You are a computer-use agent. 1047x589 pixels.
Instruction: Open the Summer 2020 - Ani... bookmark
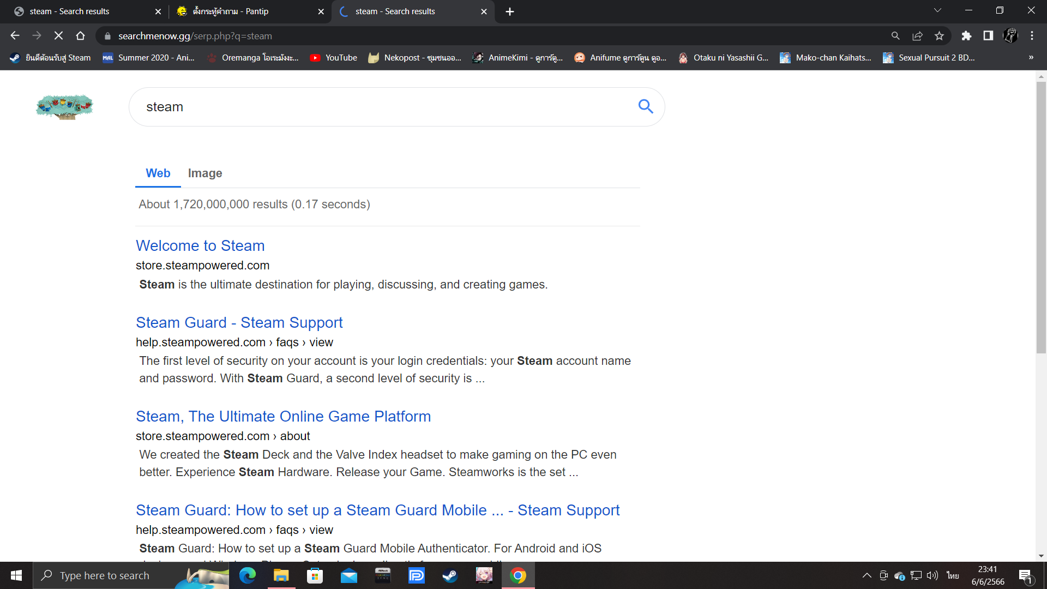pyautogui.click(x=148, y=57)
